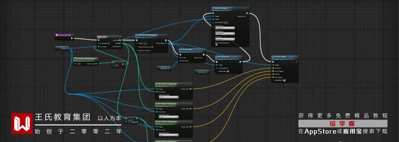Toggle Manual Attachment checkbox on Add Spline Mesh Component
This screenshot has height=142, width=399.
(152, 47)
